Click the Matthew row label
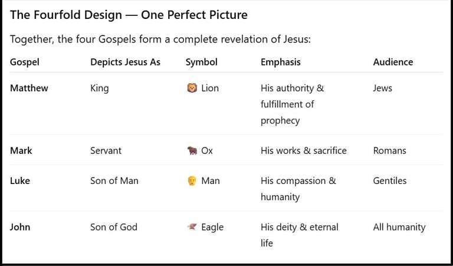This screenshot has height=266, width=453. (29, 88)
